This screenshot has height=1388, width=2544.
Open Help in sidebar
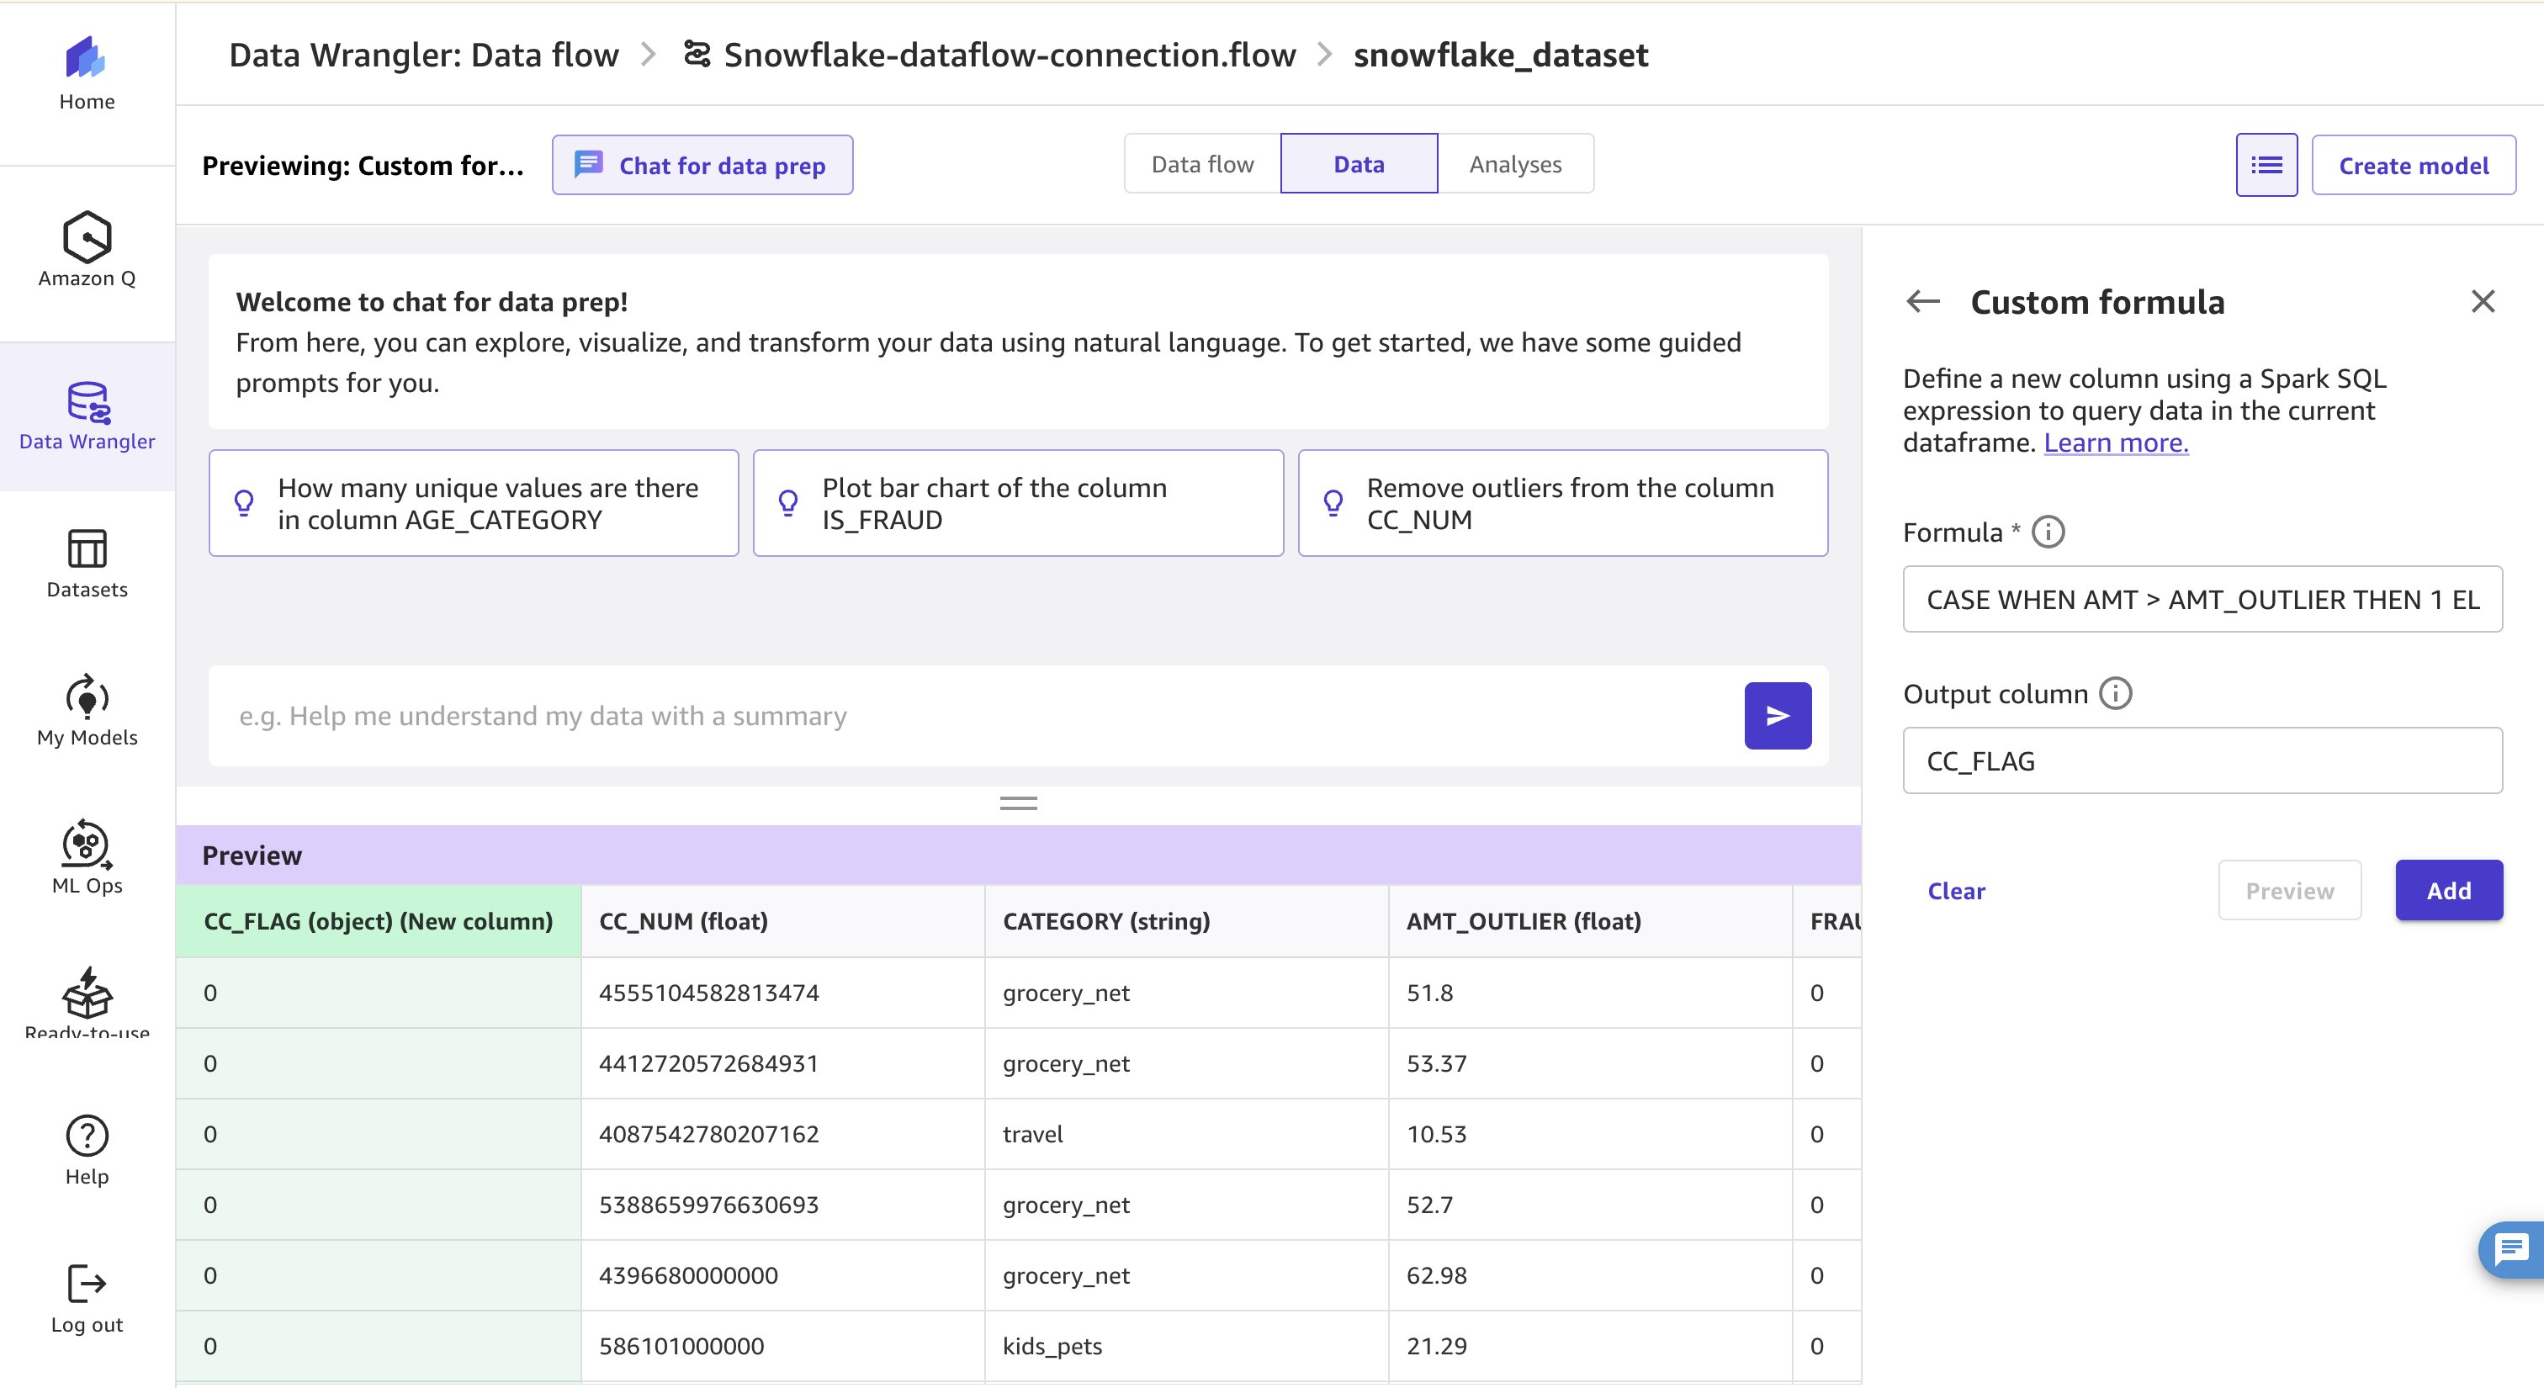pyautogui.click(x=87, y=1151)
